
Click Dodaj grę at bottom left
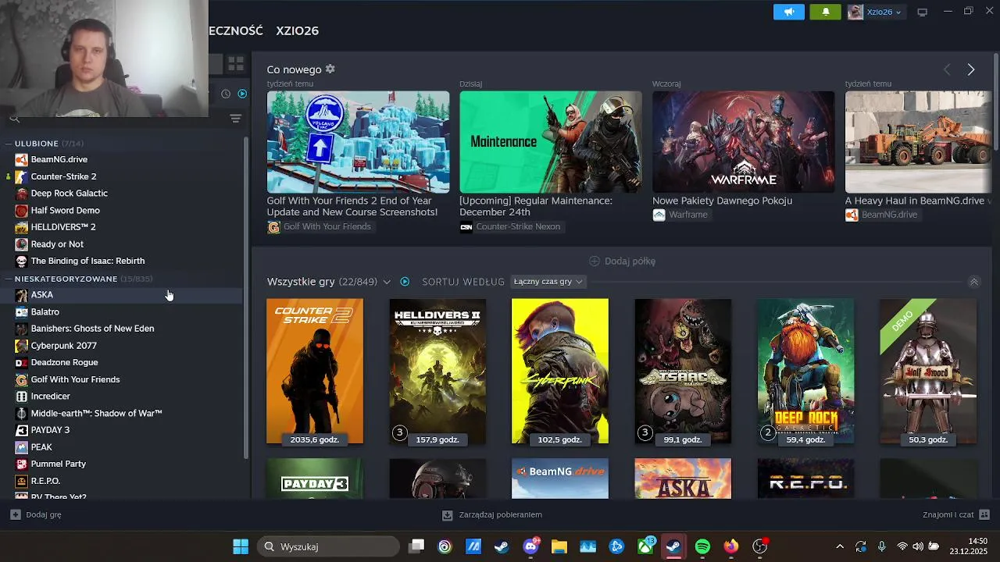point(36,514)
